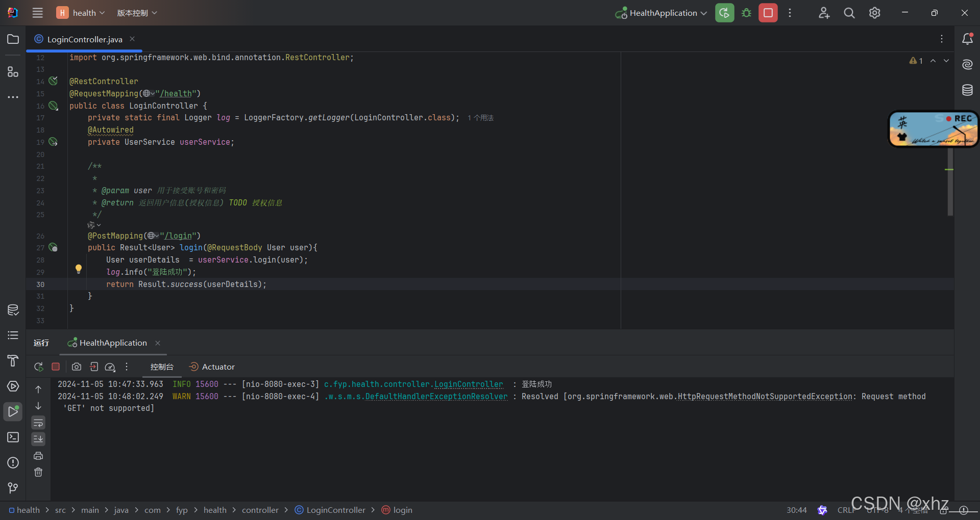Rerun application in run panel

point(39,367)
